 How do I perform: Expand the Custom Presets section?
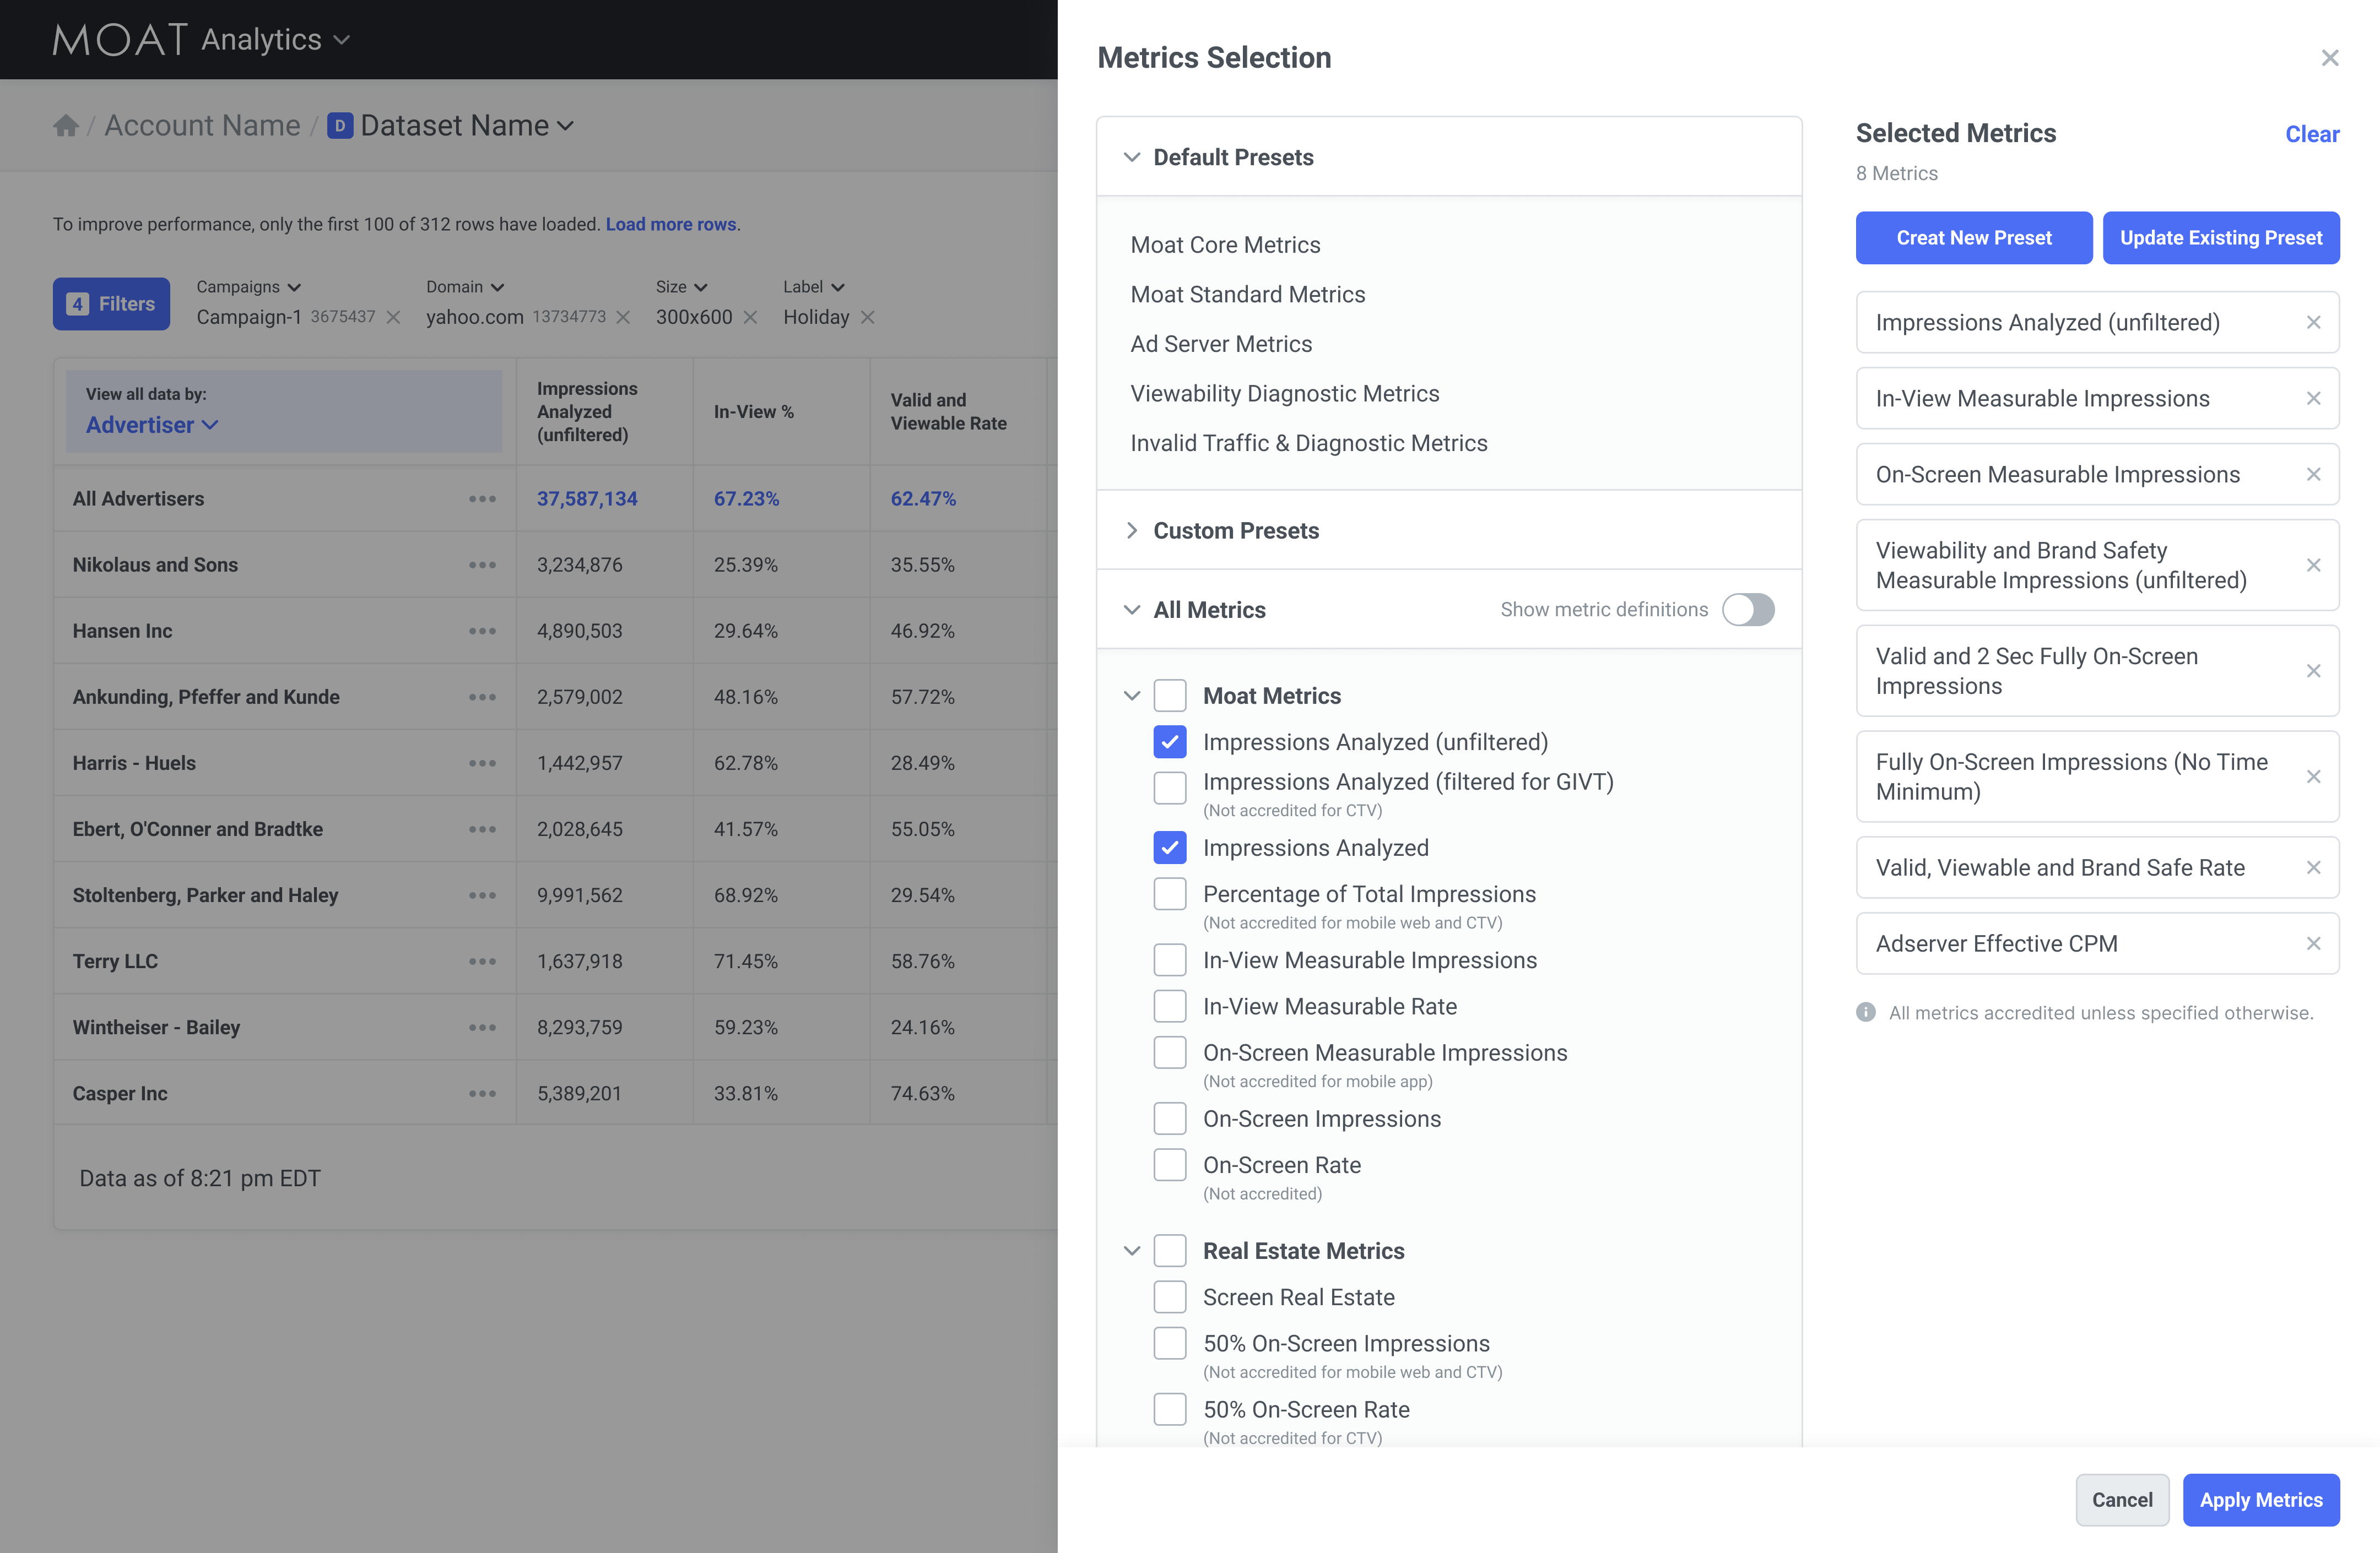point(1235,531)
